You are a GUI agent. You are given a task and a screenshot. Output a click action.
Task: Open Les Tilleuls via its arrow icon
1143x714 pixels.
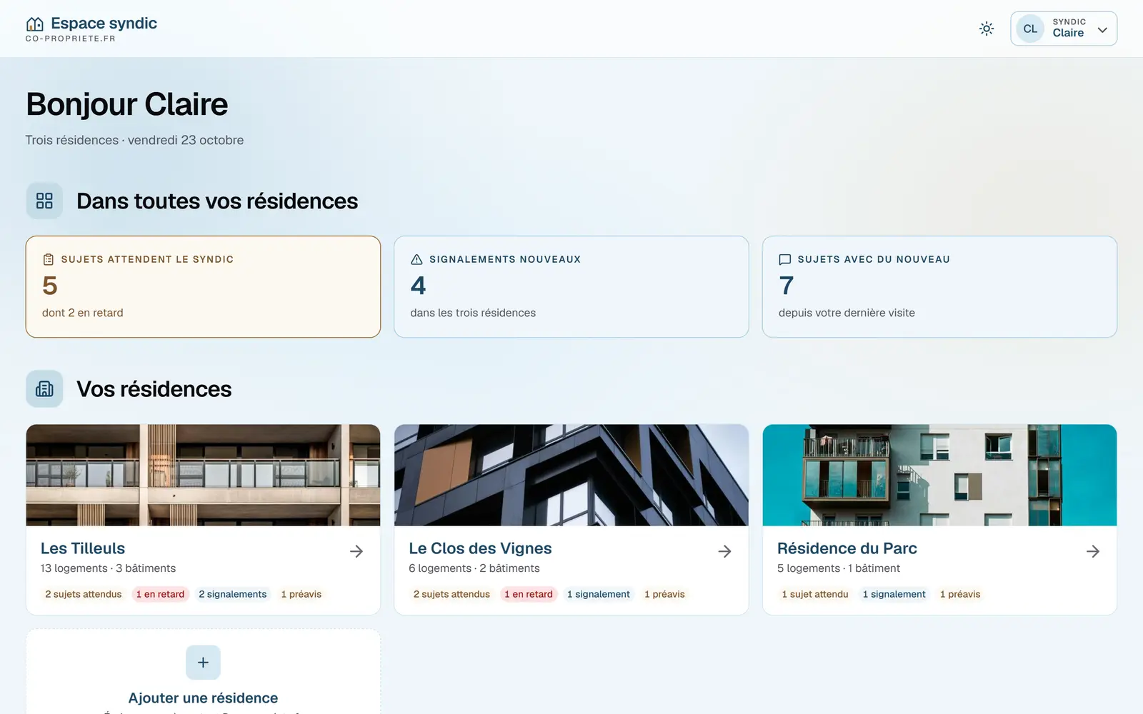[356, 551]
